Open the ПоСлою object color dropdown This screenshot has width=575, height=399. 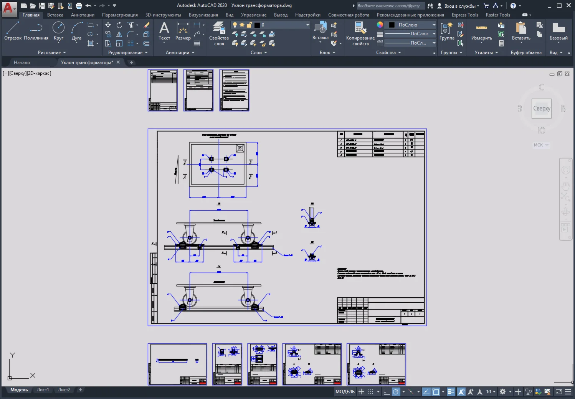(x=434, y=25)
